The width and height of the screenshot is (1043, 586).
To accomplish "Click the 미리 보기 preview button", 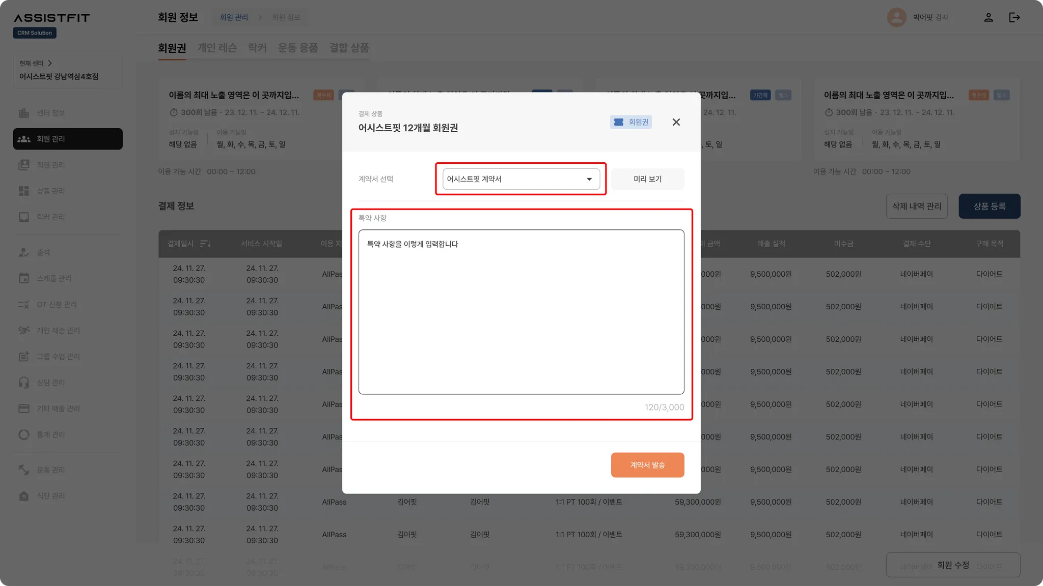I will coord(647,179).
